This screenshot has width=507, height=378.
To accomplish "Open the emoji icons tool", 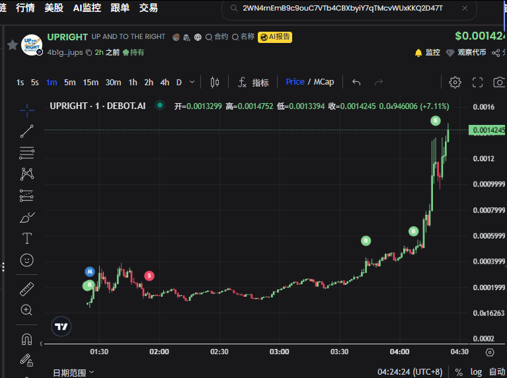I will coord(27,260).
